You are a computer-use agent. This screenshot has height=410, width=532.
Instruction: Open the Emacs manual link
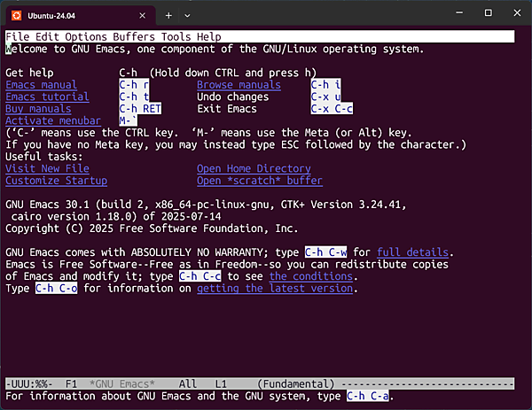click(42, 85)
